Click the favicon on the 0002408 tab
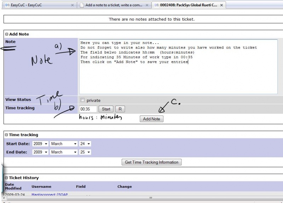 coord(157,5)
